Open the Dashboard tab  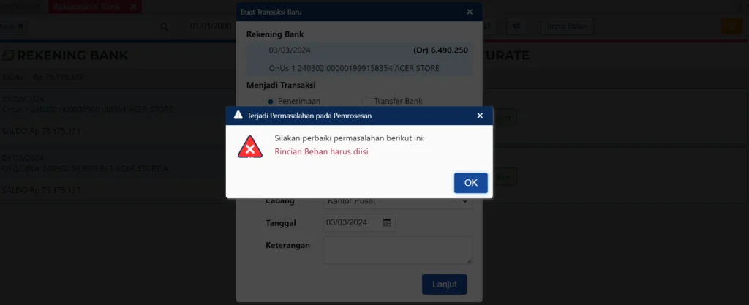click(20, 7)
